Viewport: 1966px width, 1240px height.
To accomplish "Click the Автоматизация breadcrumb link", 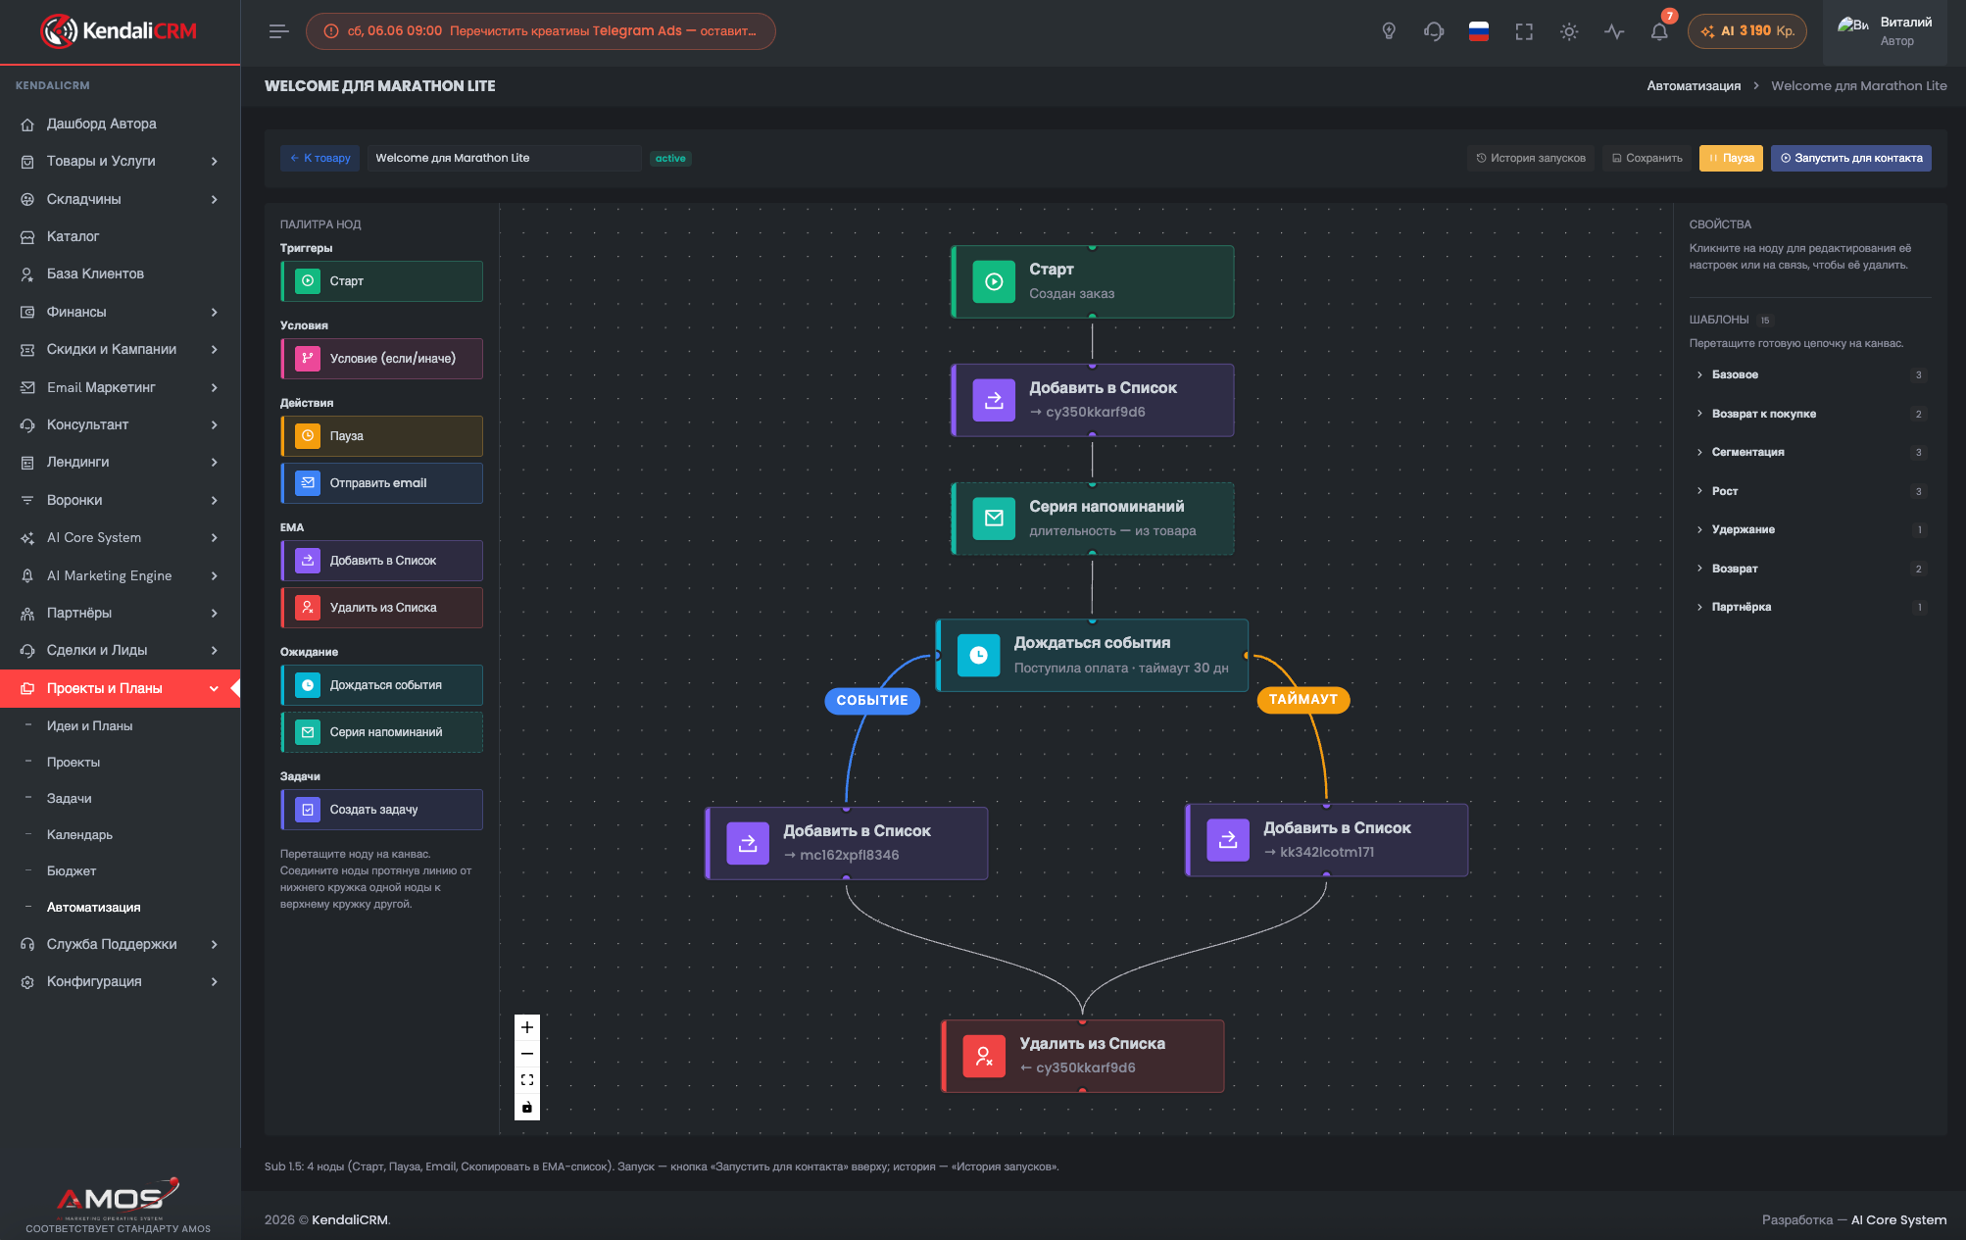I will point(1694,85).
